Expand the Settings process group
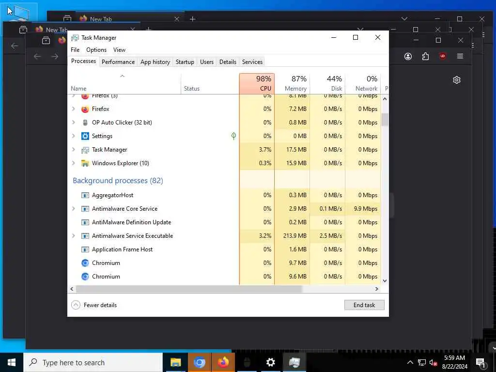 (x=74, y=136)
